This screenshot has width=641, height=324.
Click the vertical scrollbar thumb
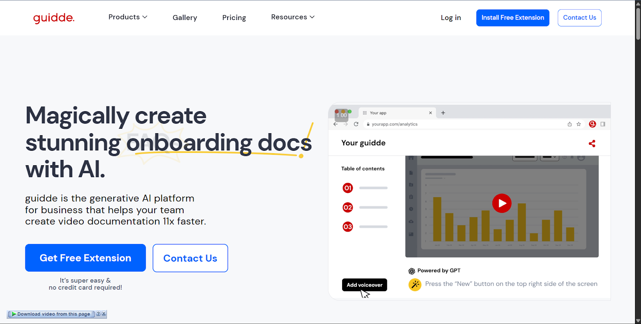638,23
